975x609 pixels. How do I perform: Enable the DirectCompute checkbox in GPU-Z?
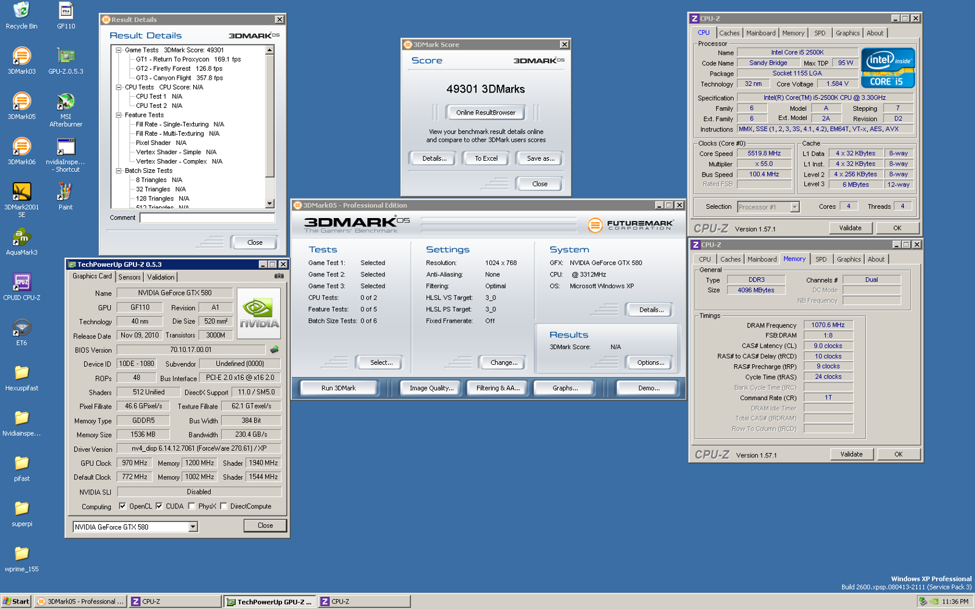click(x=224, y=506)
